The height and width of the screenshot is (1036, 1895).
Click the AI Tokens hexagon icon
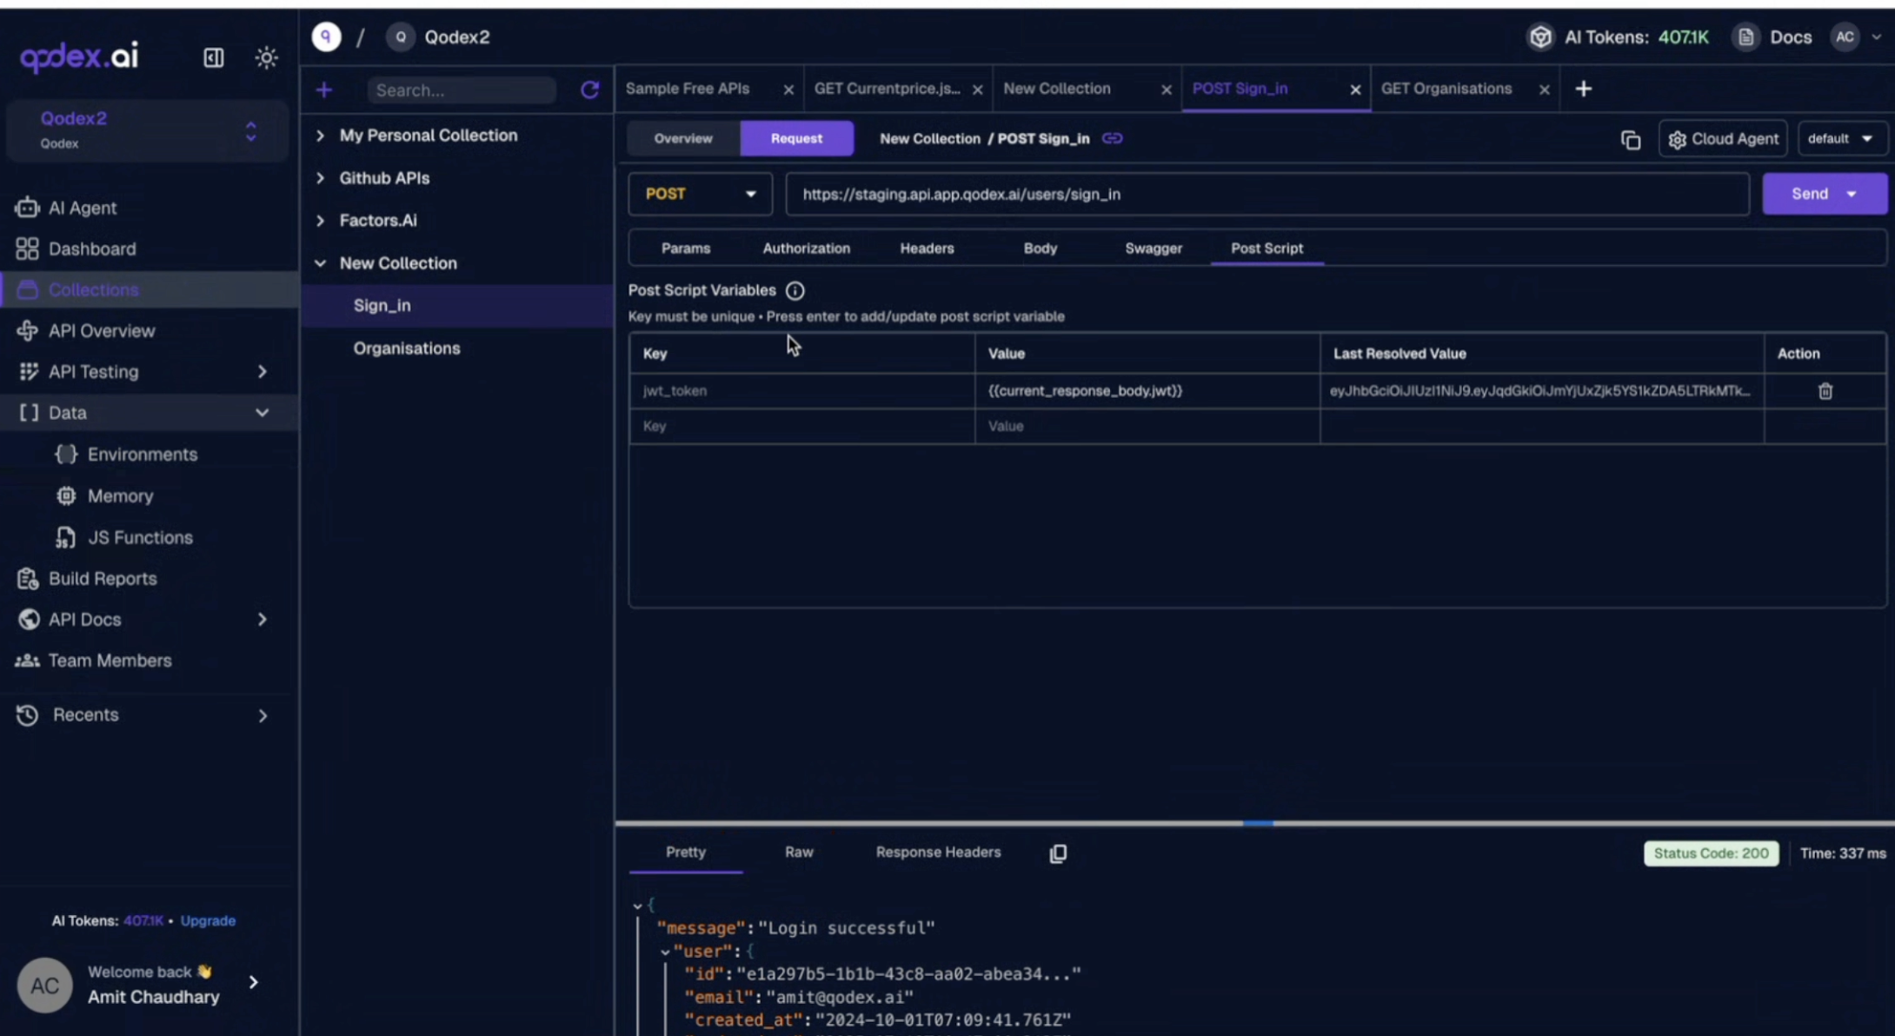(x=1540, y=37)
